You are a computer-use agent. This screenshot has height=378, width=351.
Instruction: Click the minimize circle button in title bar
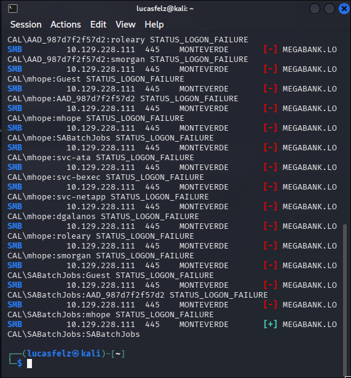click(315, 9)
